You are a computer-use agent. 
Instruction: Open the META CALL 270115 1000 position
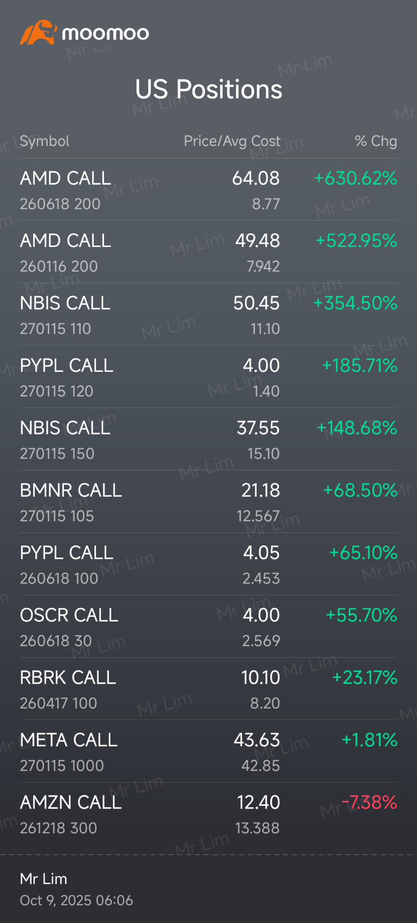(x=68, y=751)
